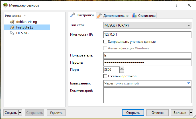Click the debian-vb-ng session icon
Screen dimensions: 196x119
click(x=12, y=22)
